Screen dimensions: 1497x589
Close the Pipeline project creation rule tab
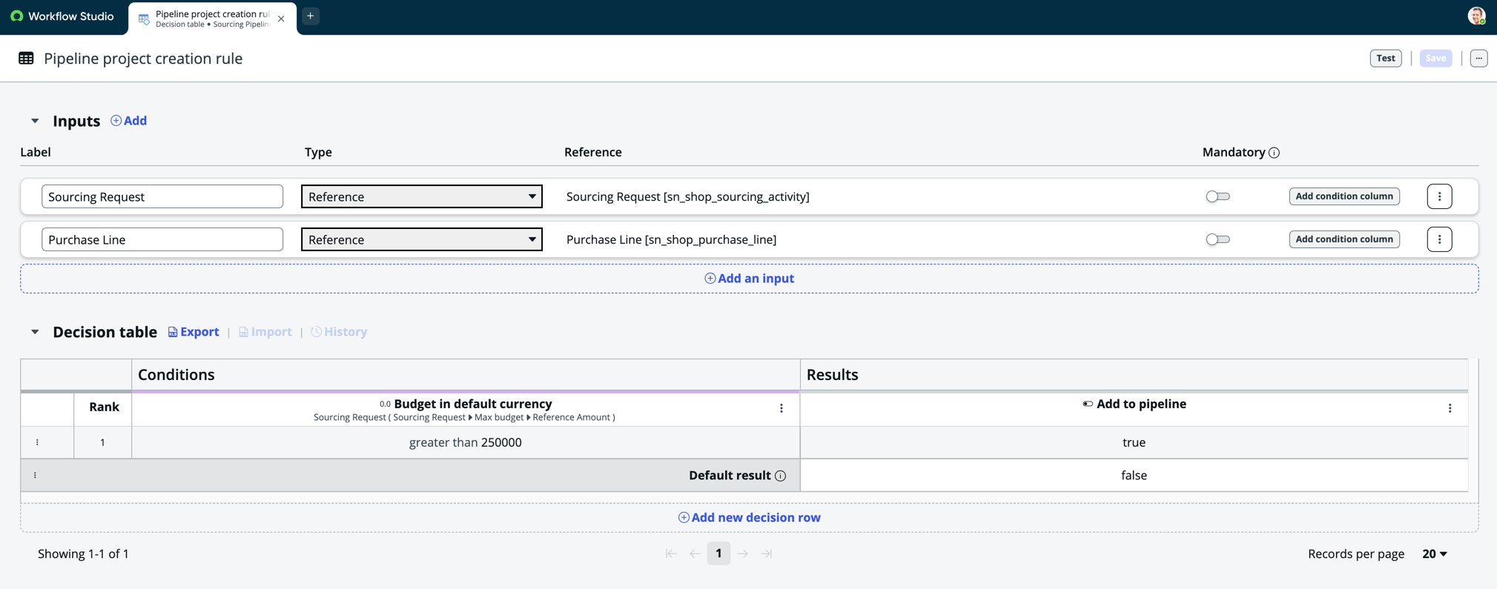click(281, 19)
